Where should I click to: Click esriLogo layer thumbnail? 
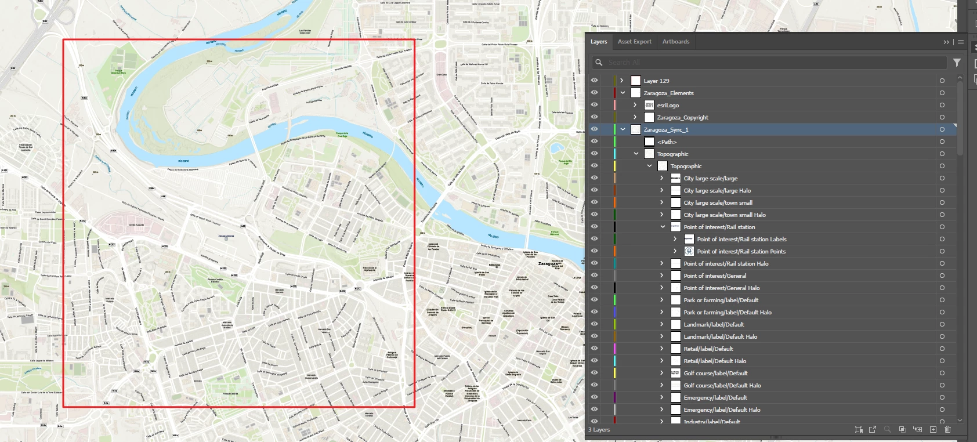pos(649,105)
